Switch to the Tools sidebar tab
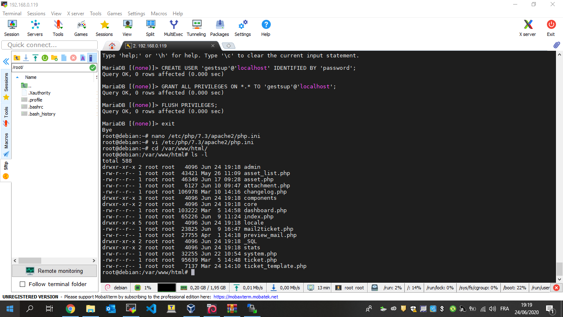Screen dimensions: 563x317 (6, 116)
